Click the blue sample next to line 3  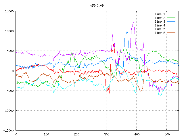(171, 22)
